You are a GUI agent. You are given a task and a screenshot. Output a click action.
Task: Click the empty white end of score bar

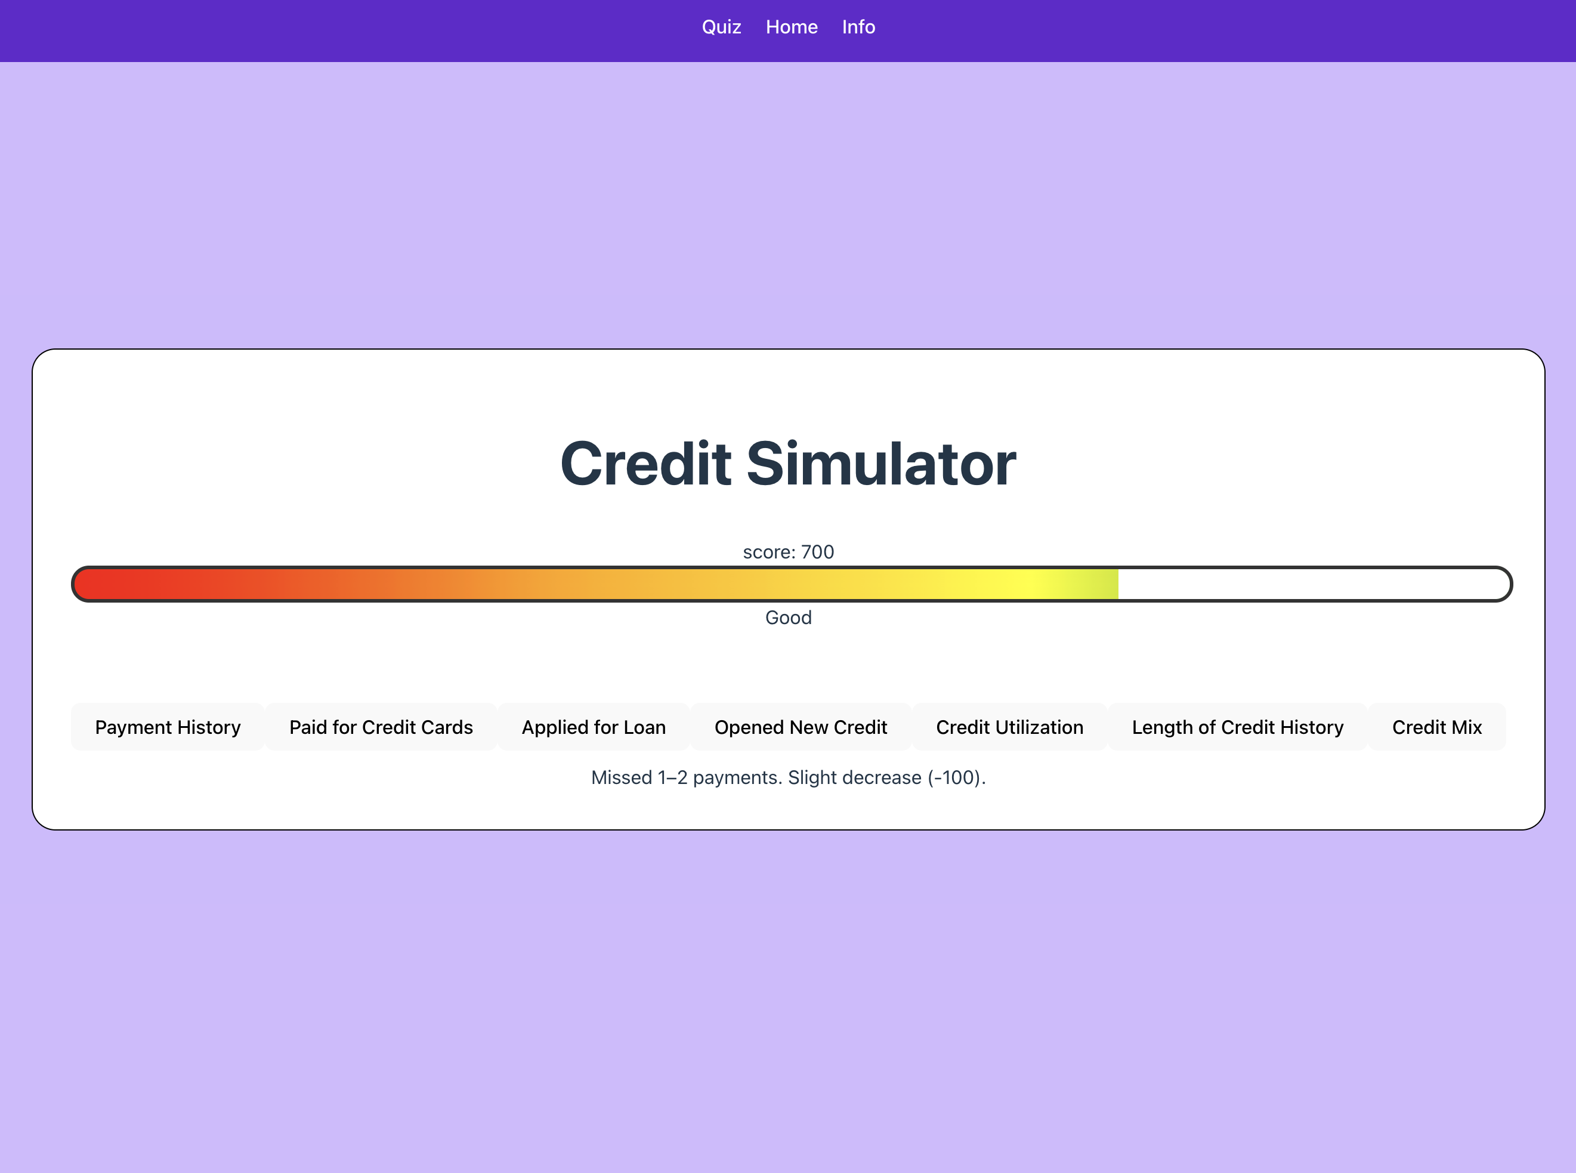pyautogui.click(x=1314, y=584)
